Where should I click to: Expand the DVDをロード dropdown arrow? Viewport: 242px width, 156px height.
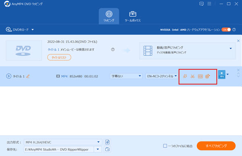point(33,30)
